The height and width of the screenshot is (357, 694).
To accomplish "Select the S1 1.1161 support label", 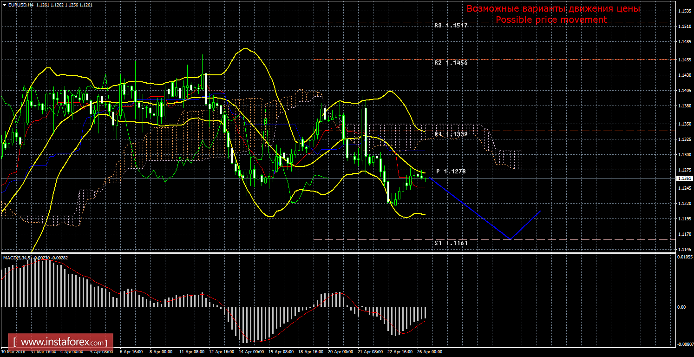I will (x=451, y=243).
